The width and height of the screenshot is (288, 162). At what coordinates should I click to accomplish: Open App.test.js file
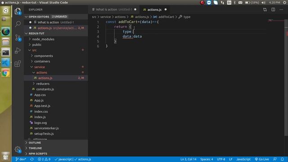click(56, 106)
